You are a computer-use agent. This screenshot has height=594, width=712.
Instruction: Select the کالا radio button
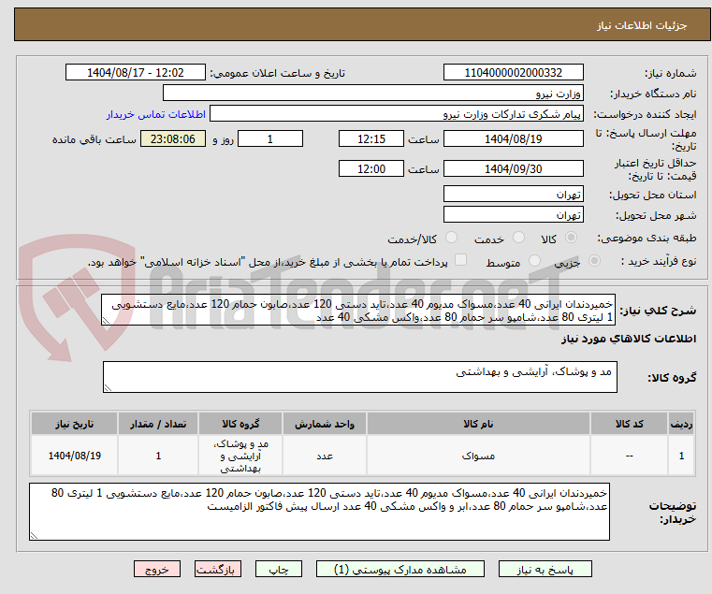595,239
